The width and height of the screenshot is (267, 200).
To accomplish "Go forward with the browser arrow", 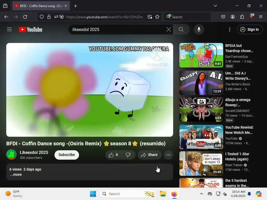I will click(x=16, y=17).
